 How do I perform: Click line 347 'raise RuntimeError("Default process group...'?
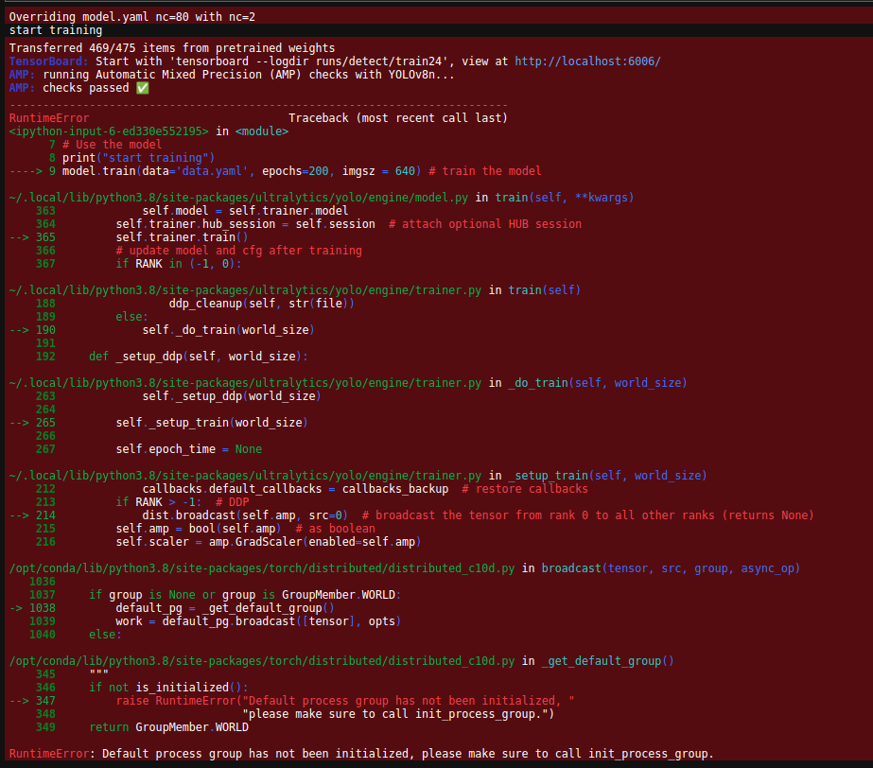click(x=345, y=701)
